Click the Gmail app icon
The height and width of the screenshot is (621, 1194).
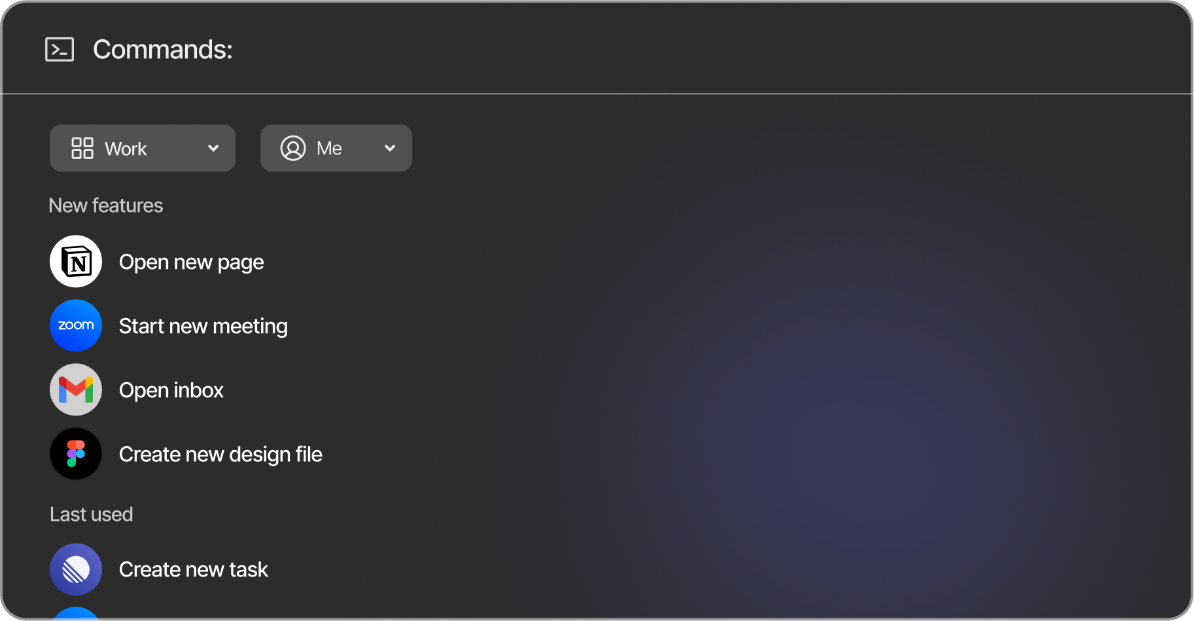tap(76, 390)
